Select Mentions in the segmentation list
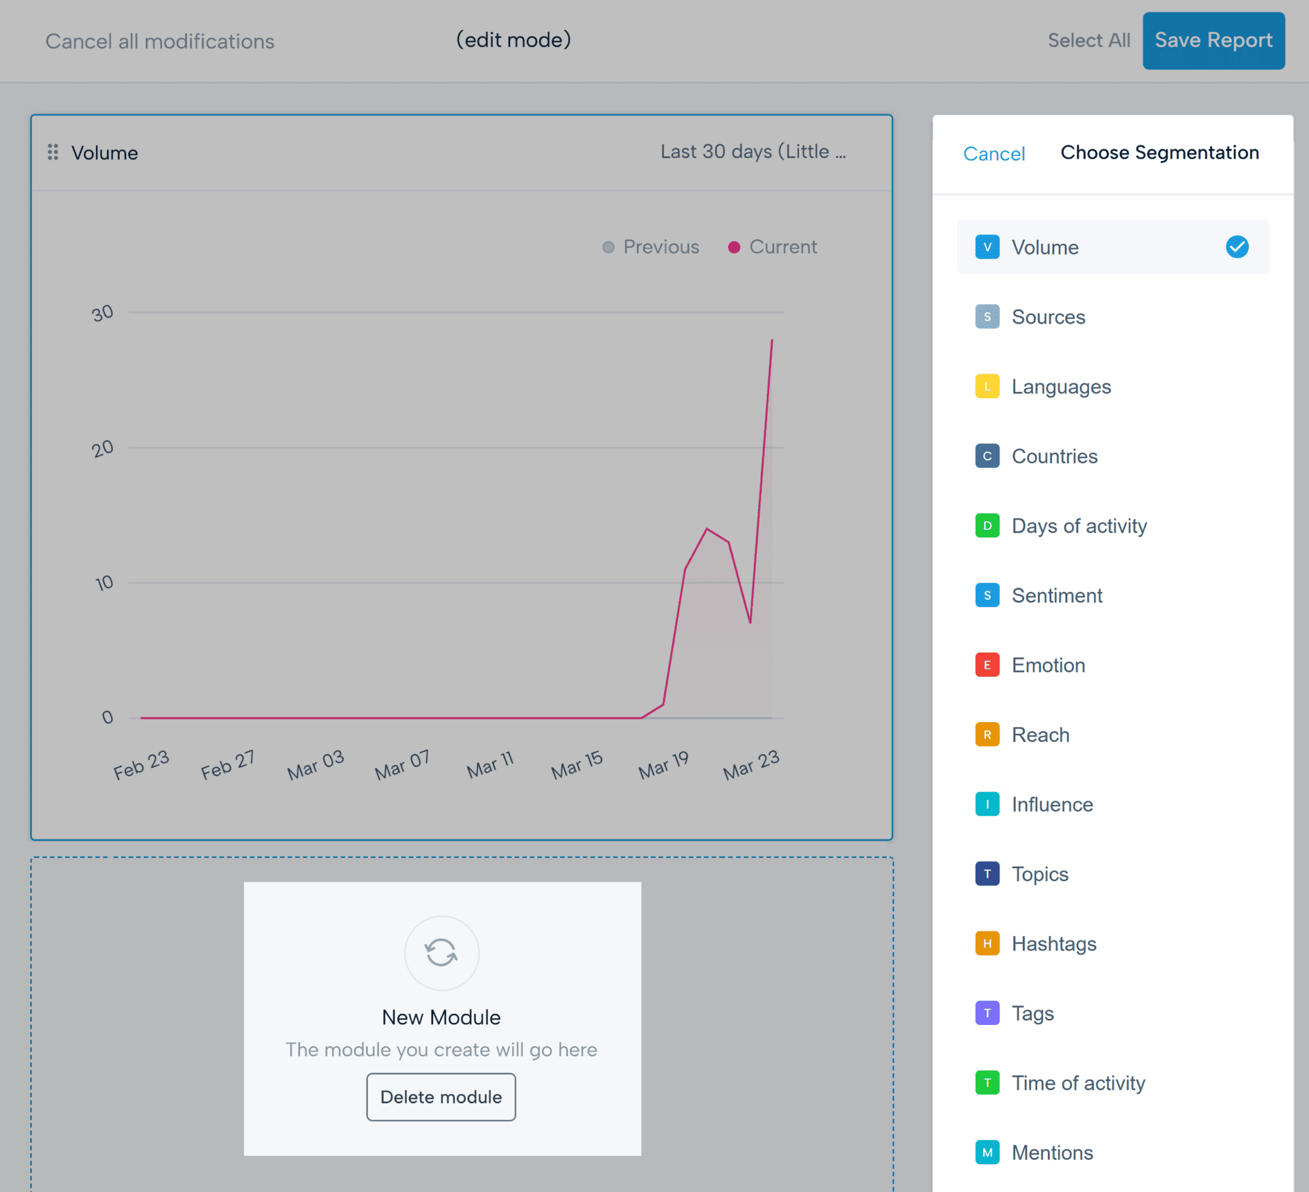 pos(1052,1152)
